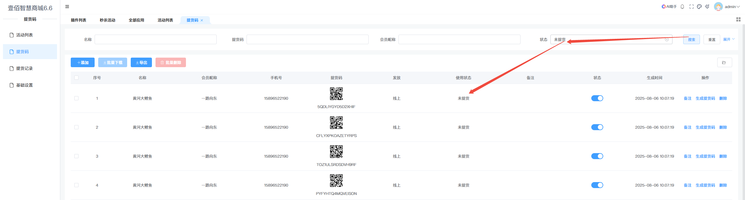Check the checkbox for row 1

click(76, 98)
